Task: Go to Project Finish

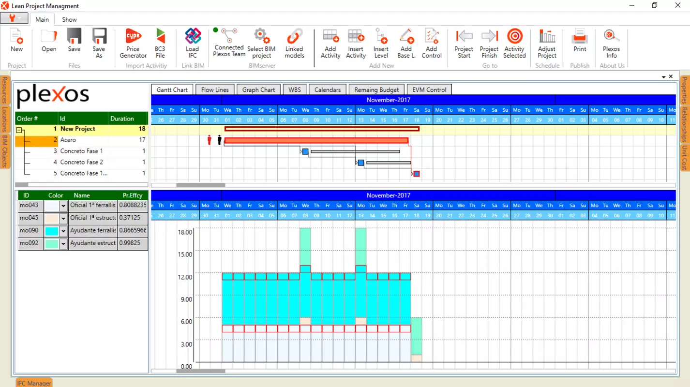Action: click(x=489, y=44)
